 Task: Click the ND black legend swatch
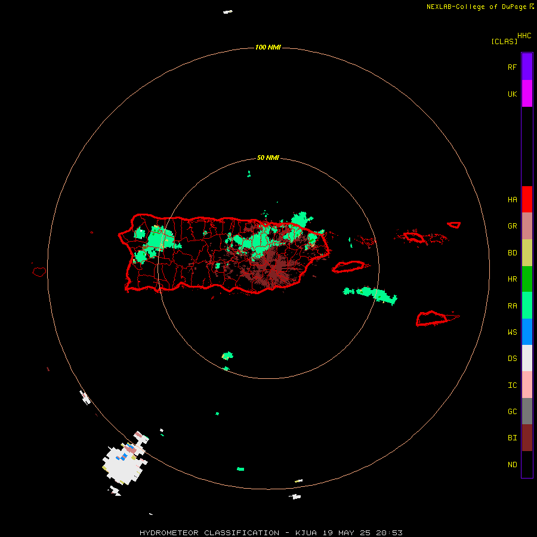click(x=527, y=464)
